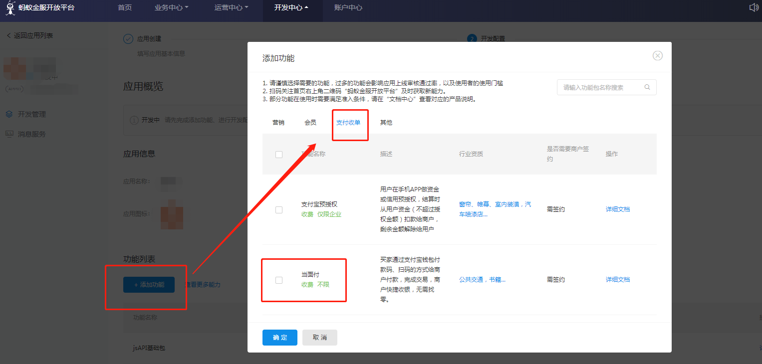Click the 添加功能 button
This screenshot has width=762, height=364.
pos(149,285)
